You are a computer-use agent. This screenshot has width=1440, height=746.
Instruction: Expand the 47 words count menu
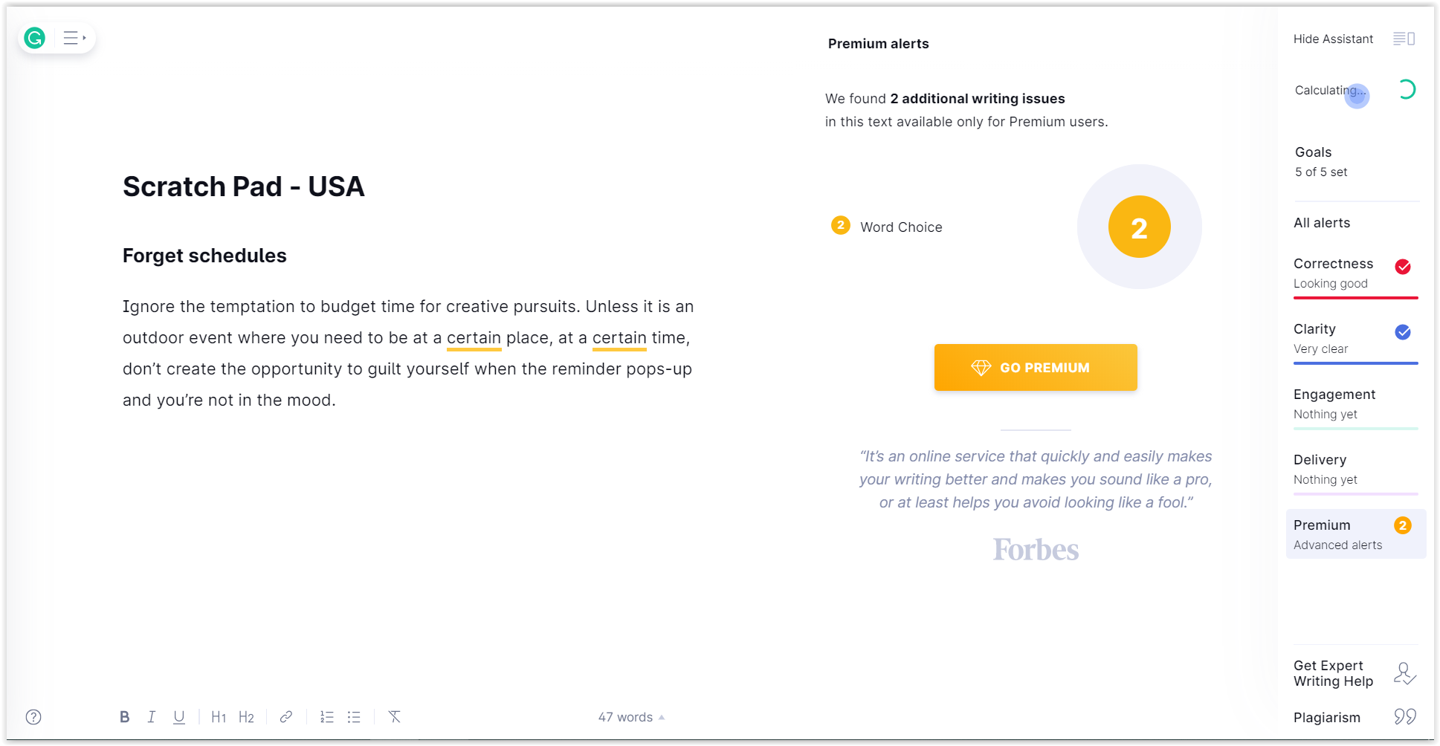click(x=630, y=717)
